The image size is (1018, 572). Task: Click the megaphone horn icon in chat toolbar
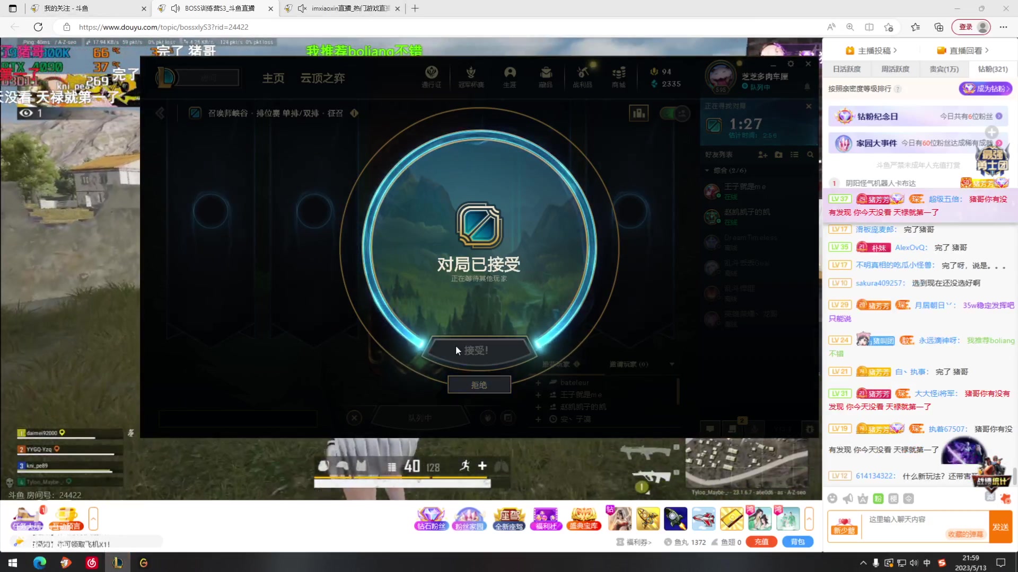click(848, 498)
